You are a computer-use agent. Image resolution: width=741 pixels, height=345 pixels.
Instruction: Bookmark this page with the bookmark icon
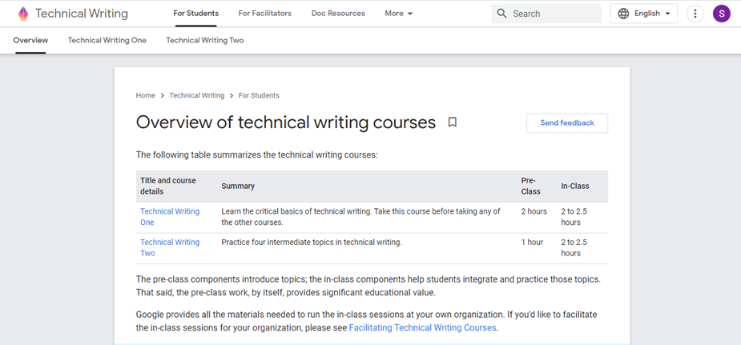tap(452, 122)
